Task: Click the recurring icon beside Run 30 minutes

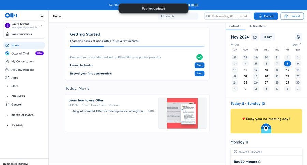Action: point(260,162)
